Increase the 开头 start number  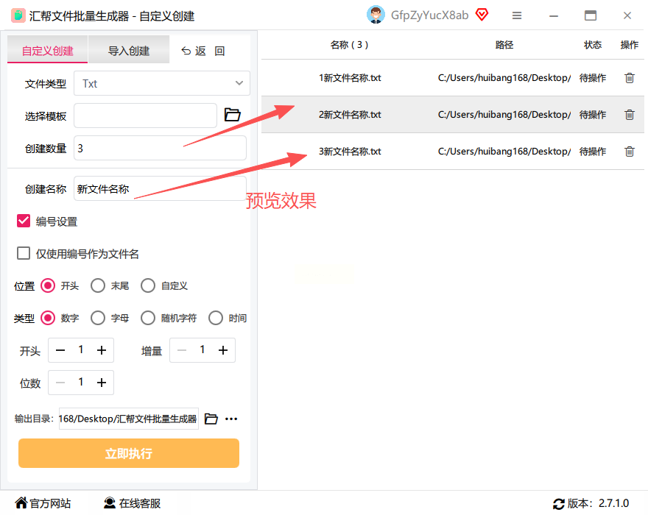coord(102,350)
